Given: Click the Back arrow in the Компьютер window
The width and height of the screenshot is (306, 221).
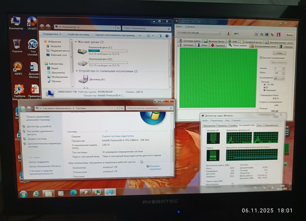Looking at the screenshot, I should pyautogui.click(x=42, y=27).
